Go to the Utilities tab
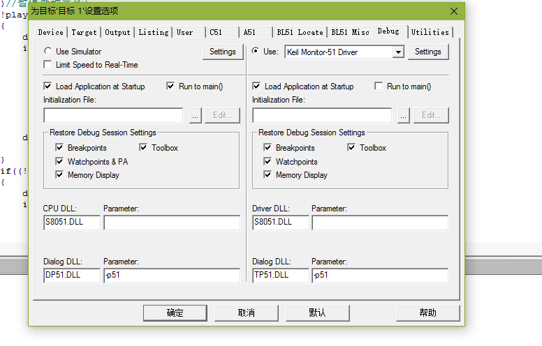The height and width of the screenshot is (346, 542). coord(430,32)
